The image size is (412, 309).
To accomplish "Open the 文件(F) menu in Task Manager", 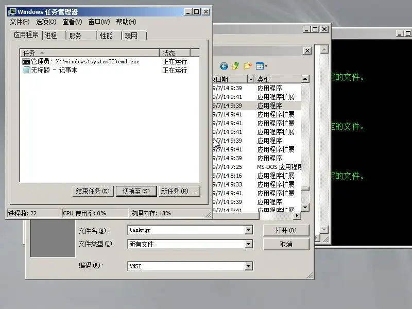I will (20, 22).
